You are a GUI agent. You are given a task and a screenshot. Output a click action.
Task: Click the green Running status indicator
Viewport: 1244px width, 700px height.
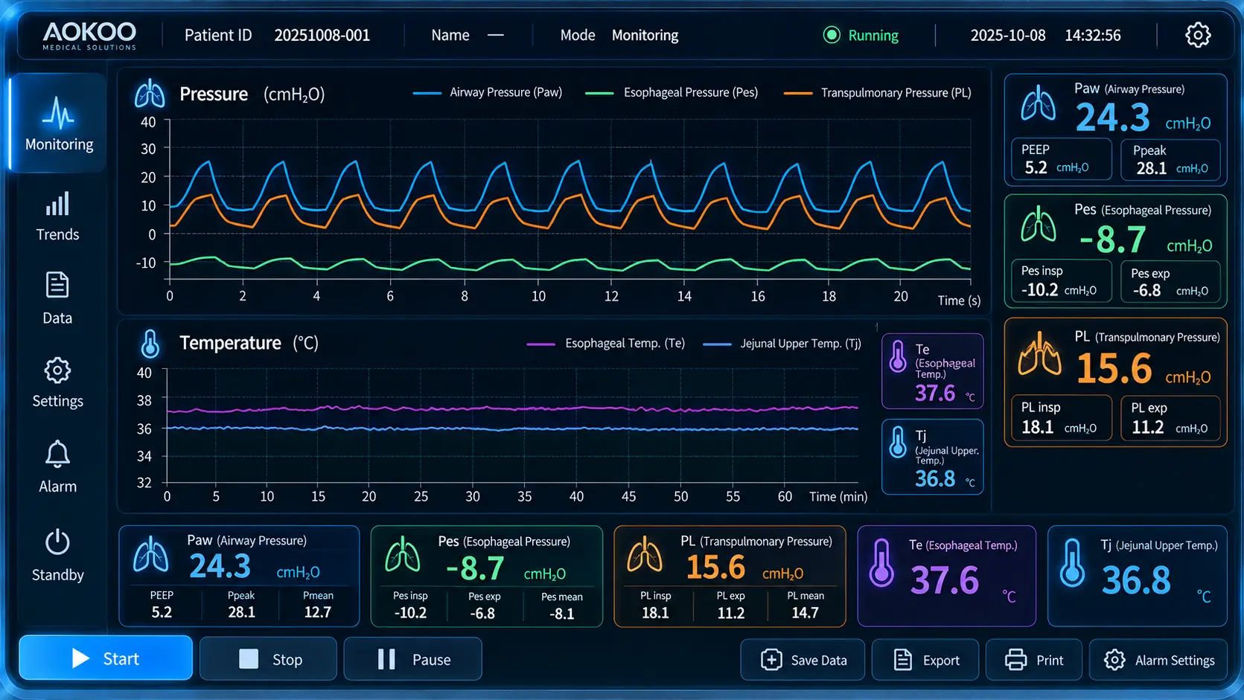(x=861, y=35)
